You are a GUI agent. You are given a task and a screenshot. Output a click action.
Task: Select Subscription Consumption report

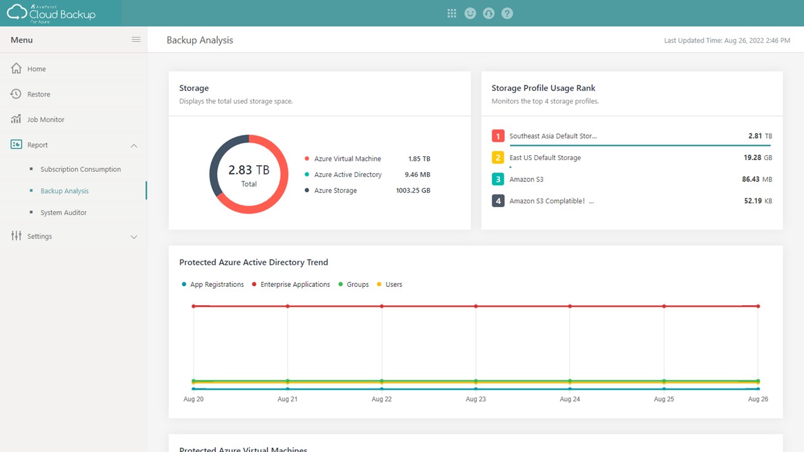80,169
